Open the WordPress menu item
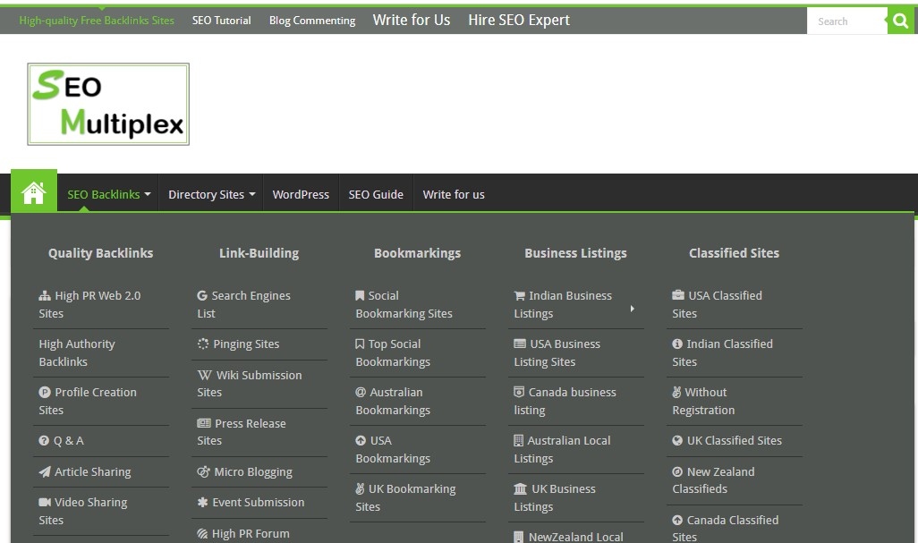 [301, 194]
